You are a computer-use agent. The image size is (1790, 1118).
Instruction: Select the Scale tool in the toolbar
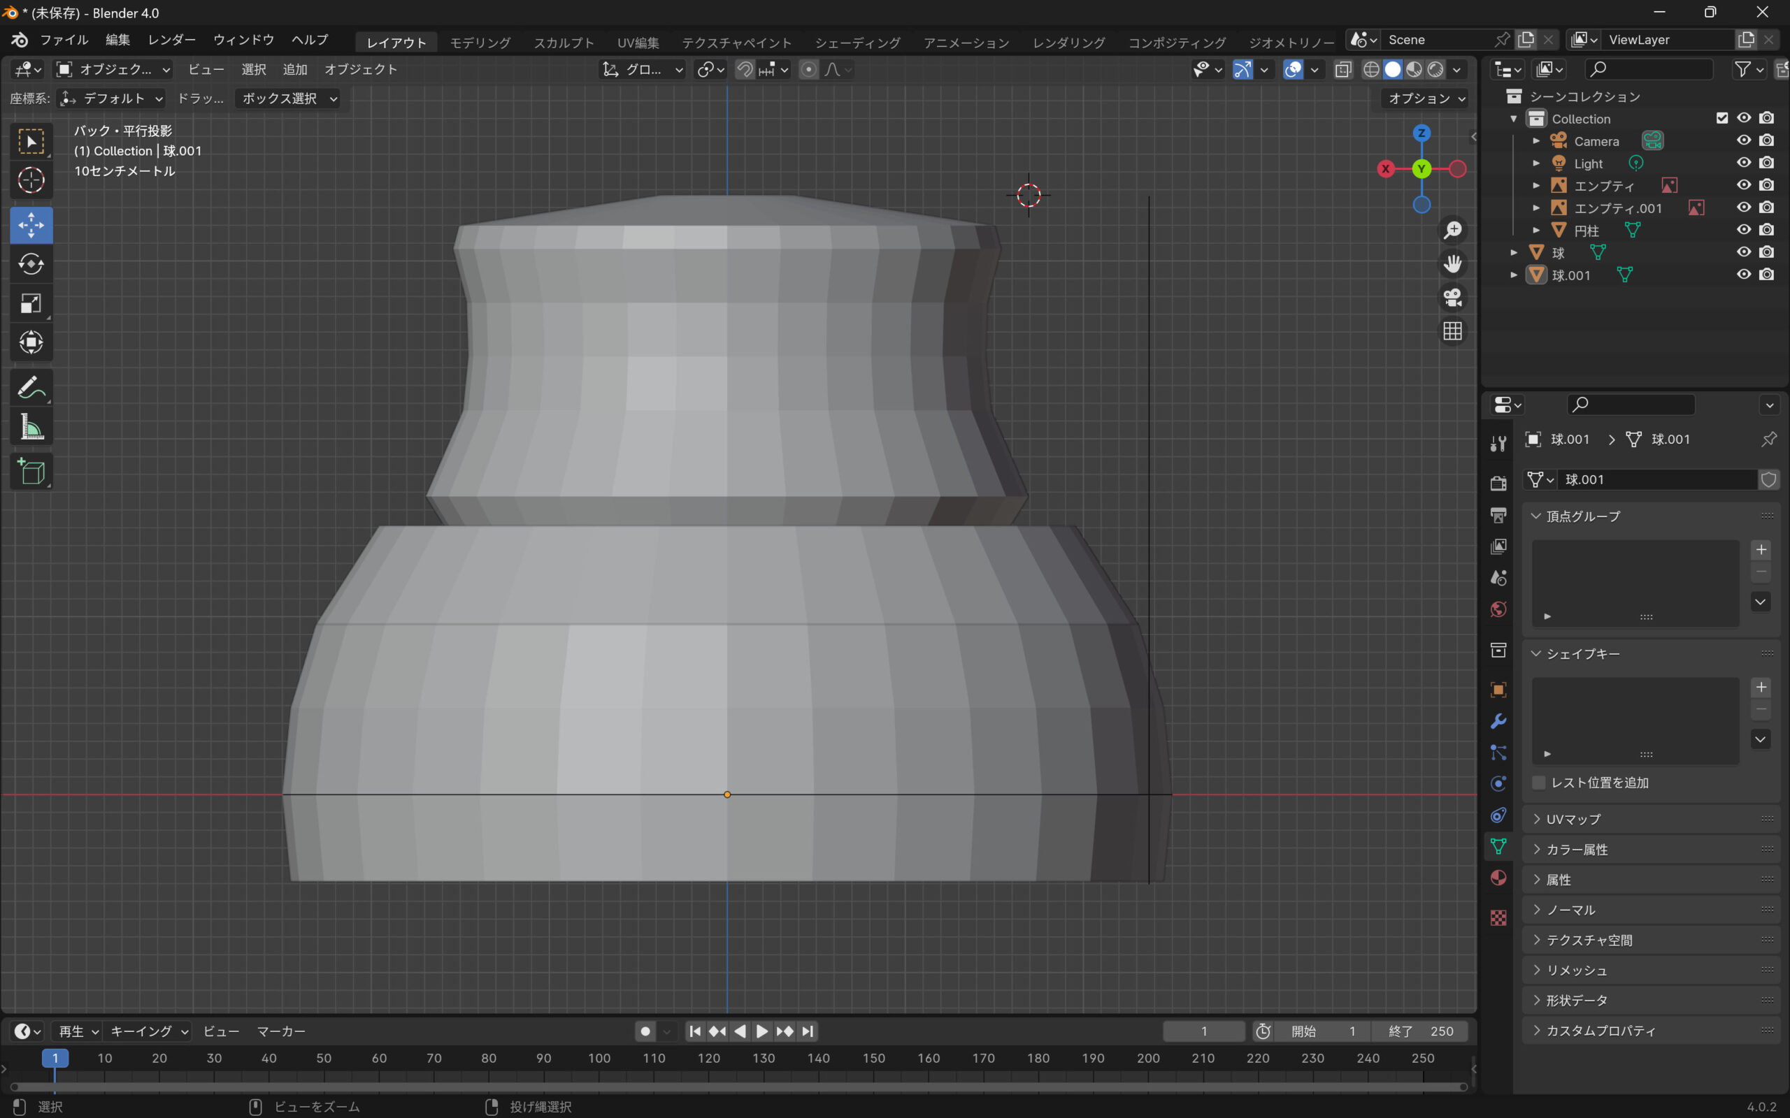(x=31, y=303)
